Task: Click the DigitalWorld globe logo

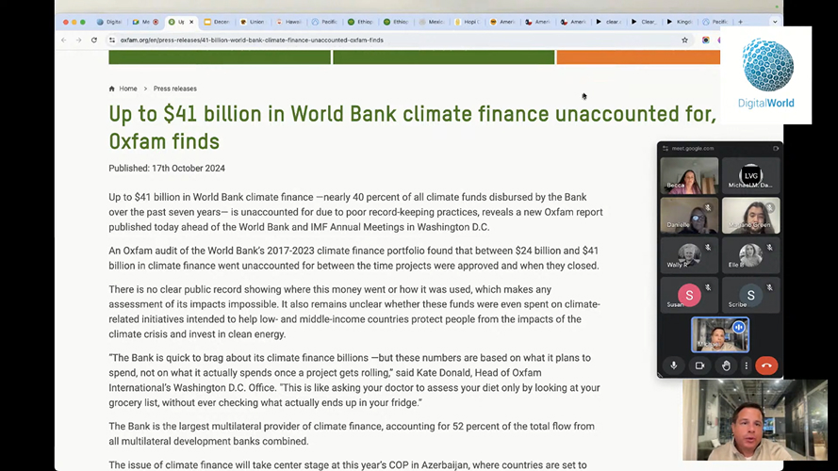Action: point(767,66)
